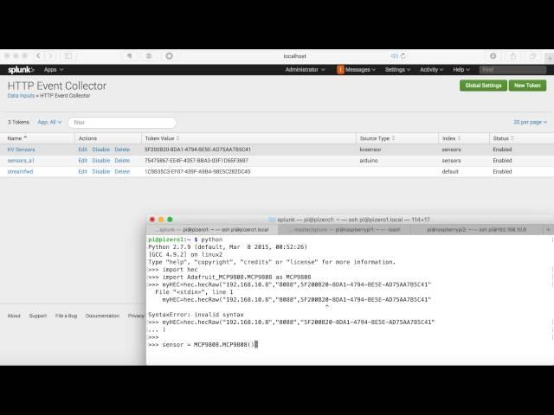The width and height of the screenshot is (554, 415).
Task: Sort by Index column
Action: tap(451, 138)
